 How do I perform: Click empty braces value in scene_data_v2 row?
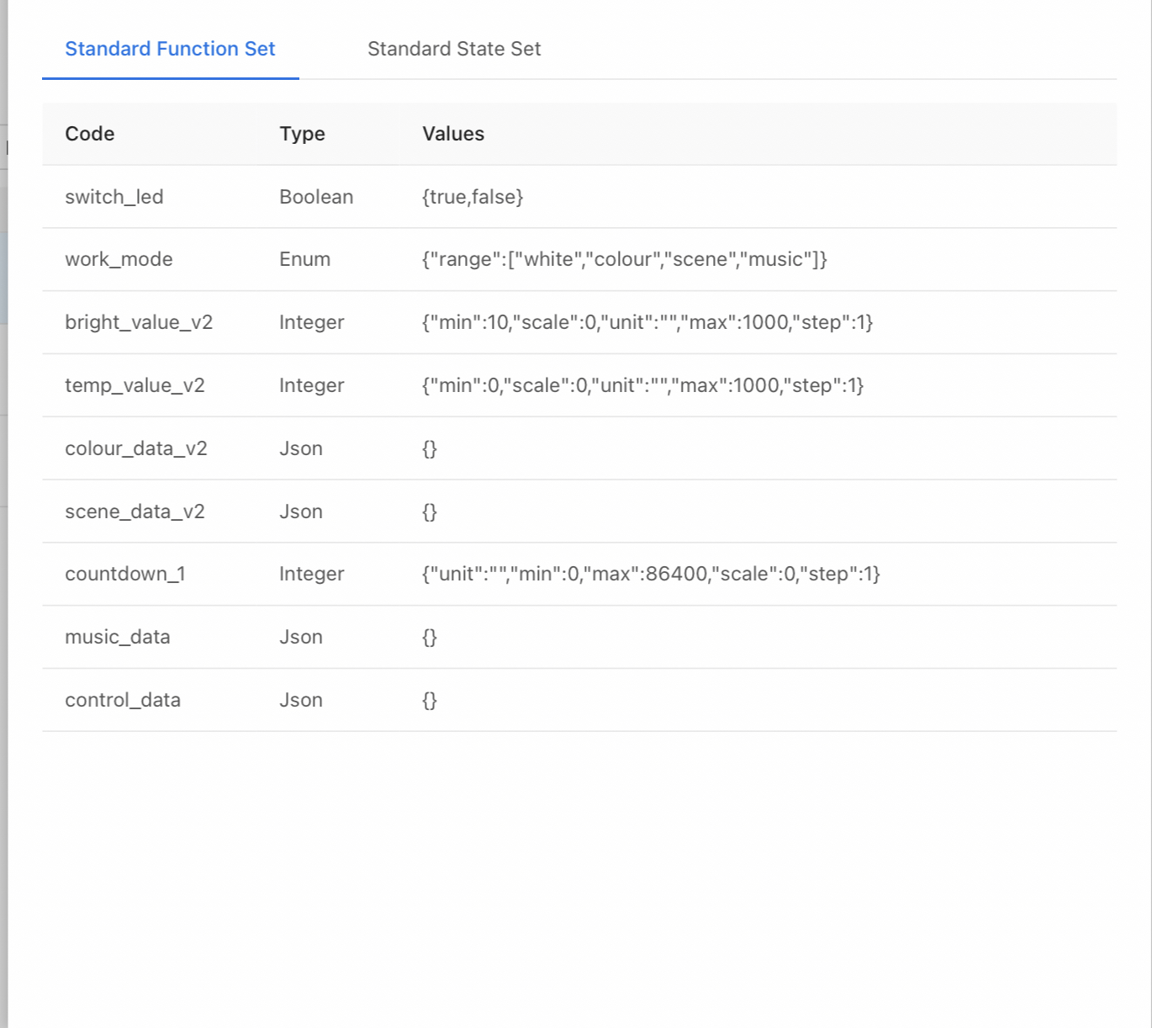click(x=430, y=511)
